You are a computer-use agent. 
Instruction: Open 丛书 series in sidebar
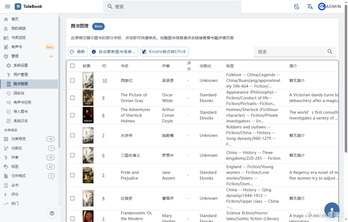29,185
